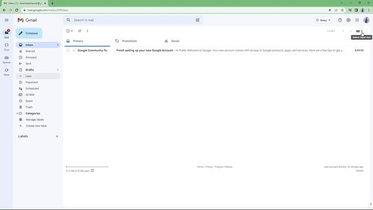Open the More options three-dot menu
Screen dimensions: 373x210
click(x=87, y=31)
